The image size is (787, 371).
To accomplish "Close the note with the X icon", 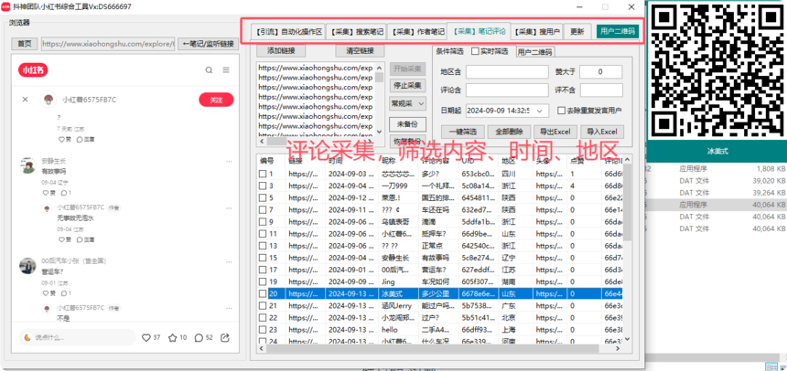I will (x=25, y=100).
